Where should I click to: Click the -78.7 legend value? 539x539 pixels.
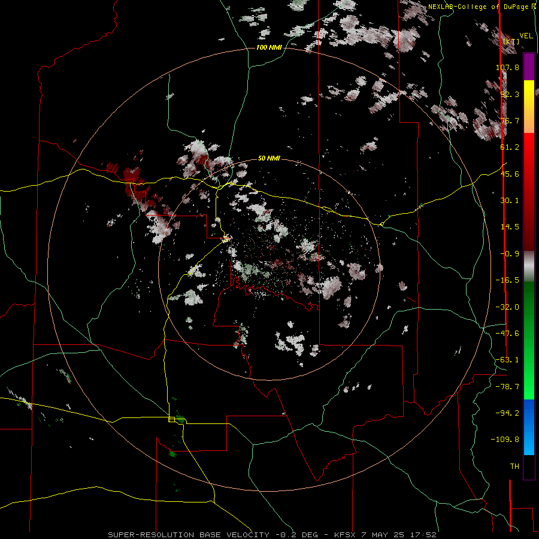(507, 387)
